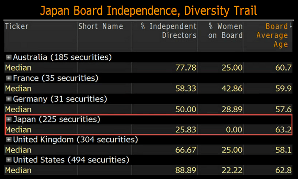Click the Short Name column header

pyautogui.click(x=101, y=26)
